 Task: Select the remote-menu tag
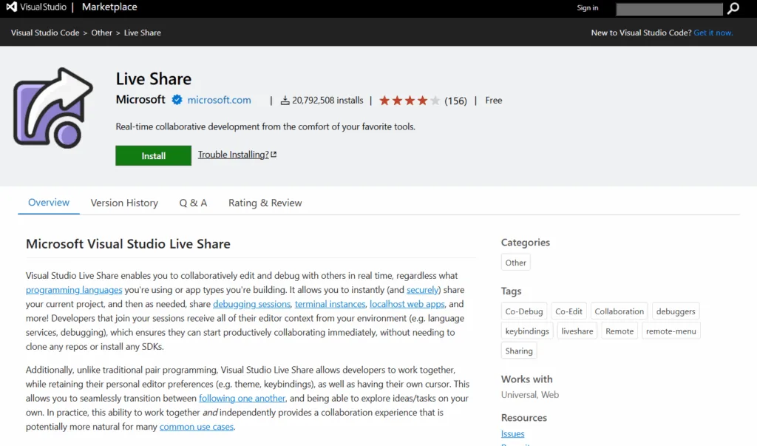671,331
